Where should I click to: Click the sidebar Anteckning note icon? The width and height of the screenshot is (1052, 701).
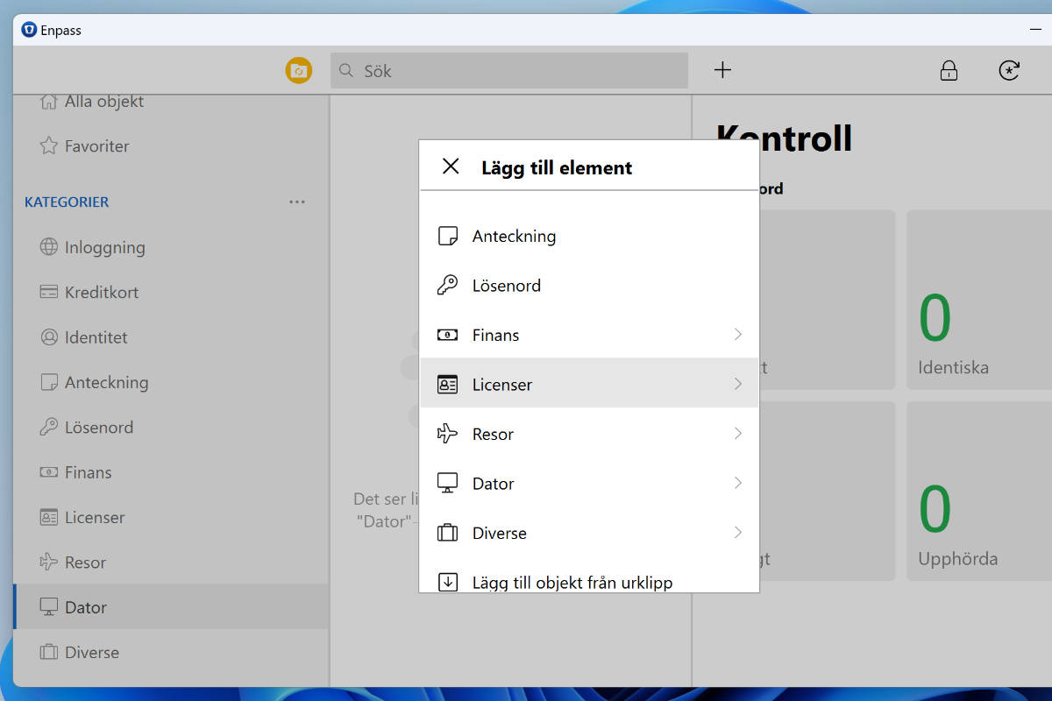pyautogui.click(x=49, y=382)
